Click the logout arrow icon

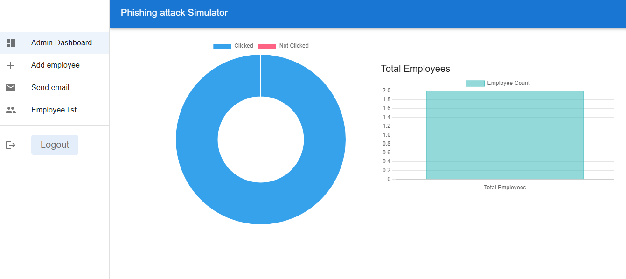pyautogui.click(x=11, y=145)
